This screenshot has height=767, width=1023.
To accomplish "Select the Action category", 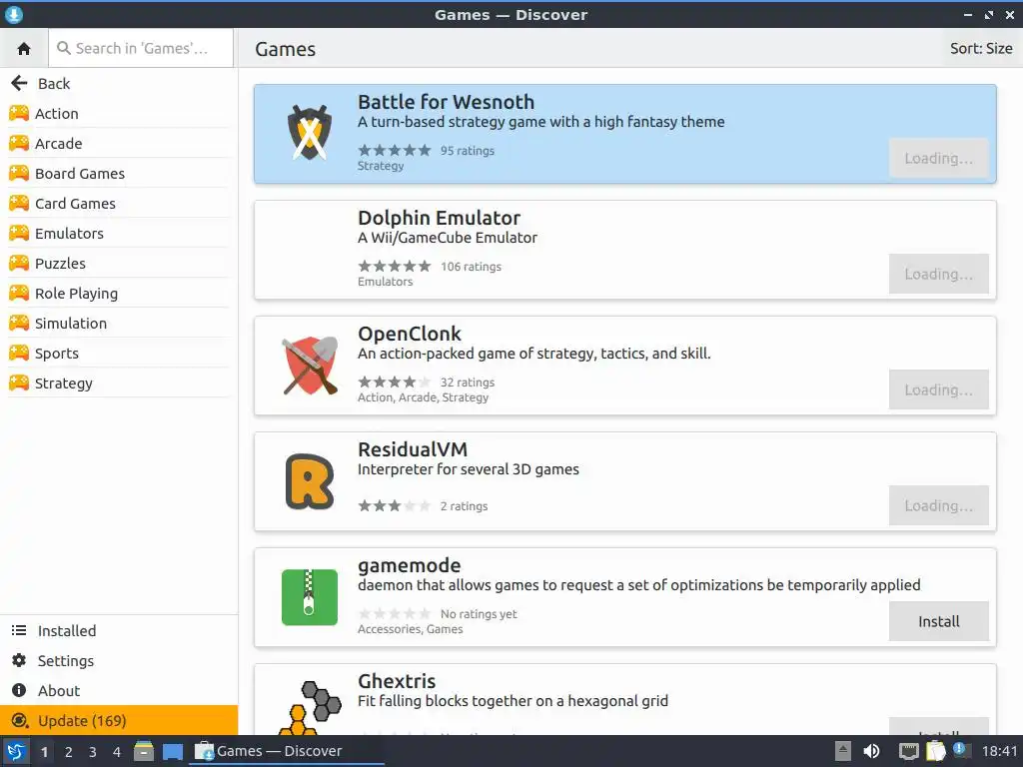I will [119, 114].
